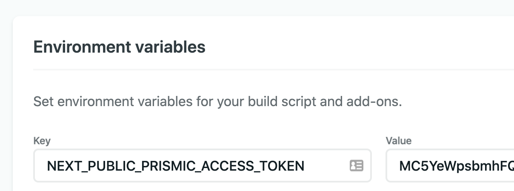Screen dimensions: 514x191
Task: Click the MC5YeWpsbmhF token value text
Action: tap(456, 166)
